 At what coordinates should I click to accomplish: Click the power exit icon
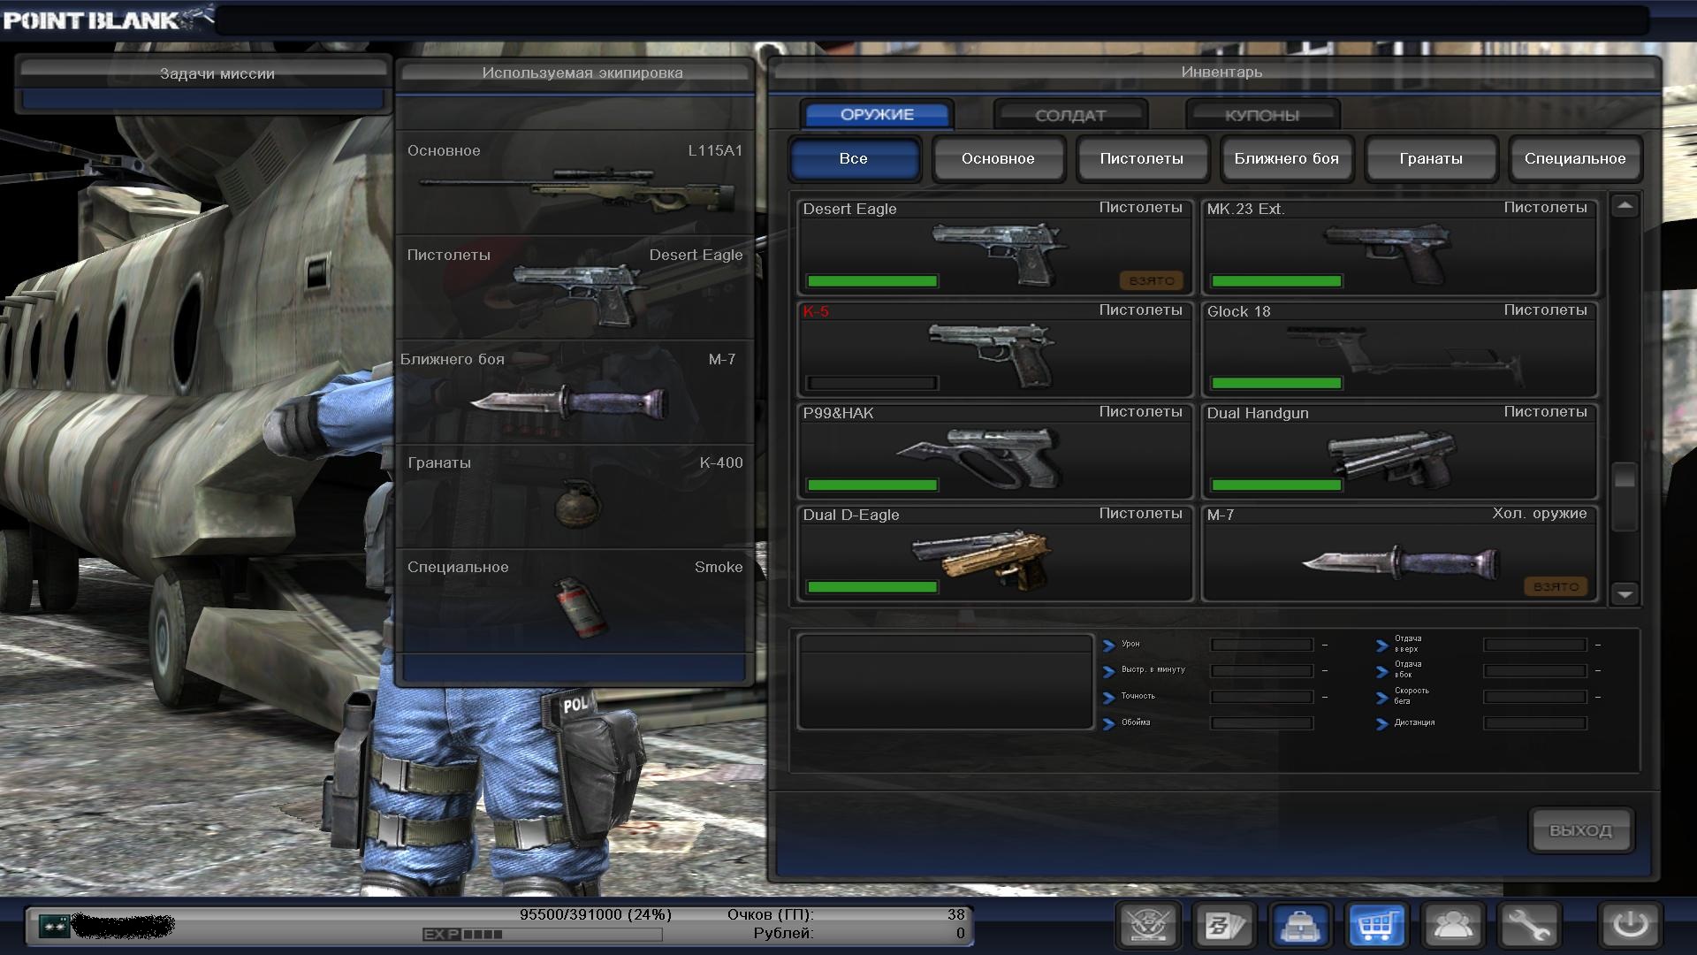[x=1630, y=926]
